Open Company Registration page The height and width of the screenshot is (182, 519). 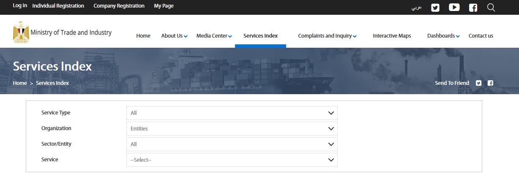(119, 6)
